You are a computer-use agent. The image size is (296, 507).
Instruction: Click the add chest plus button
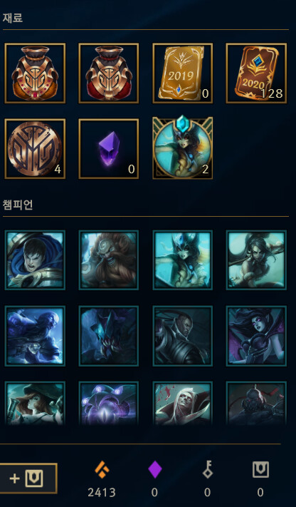tap(28, 478)
